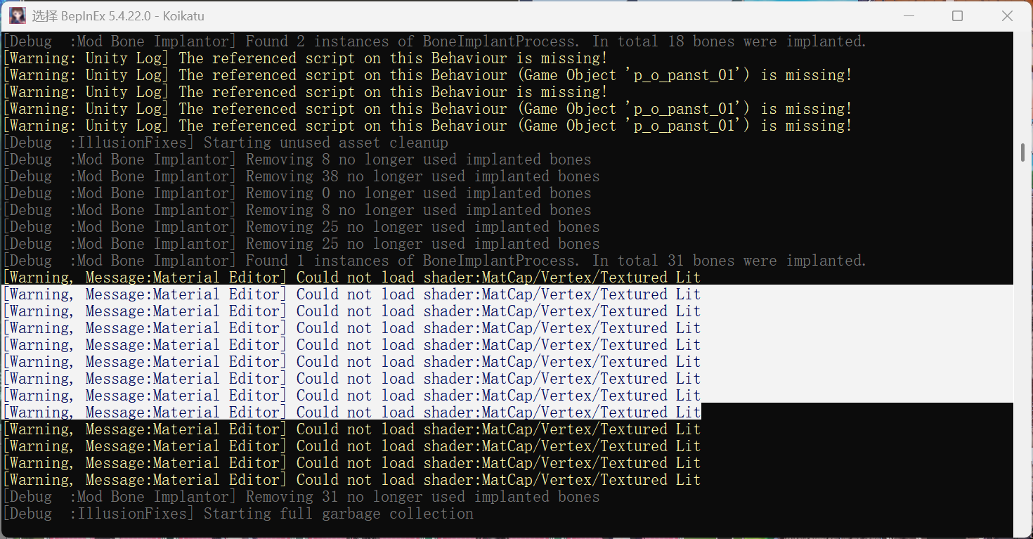Maximize the BepInEx console window
The image size is (1033, 539).
[x=957, y=15]
